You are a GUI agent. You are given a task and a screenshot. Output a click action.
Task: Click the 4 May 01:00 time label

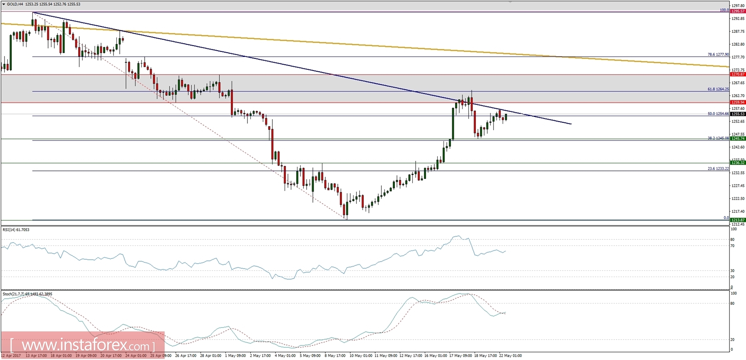pyautogui.click(x=285, y=355)
